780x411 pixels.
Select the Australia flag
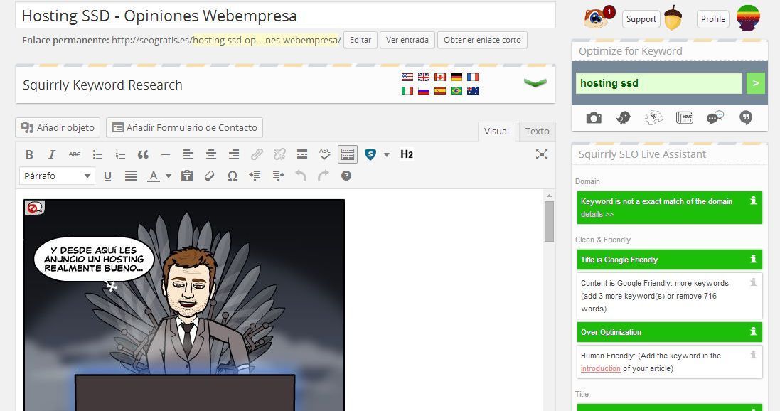pyautogui.click(x=473, y=90)
